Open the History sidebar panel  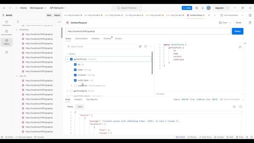(x=6, y=42)
